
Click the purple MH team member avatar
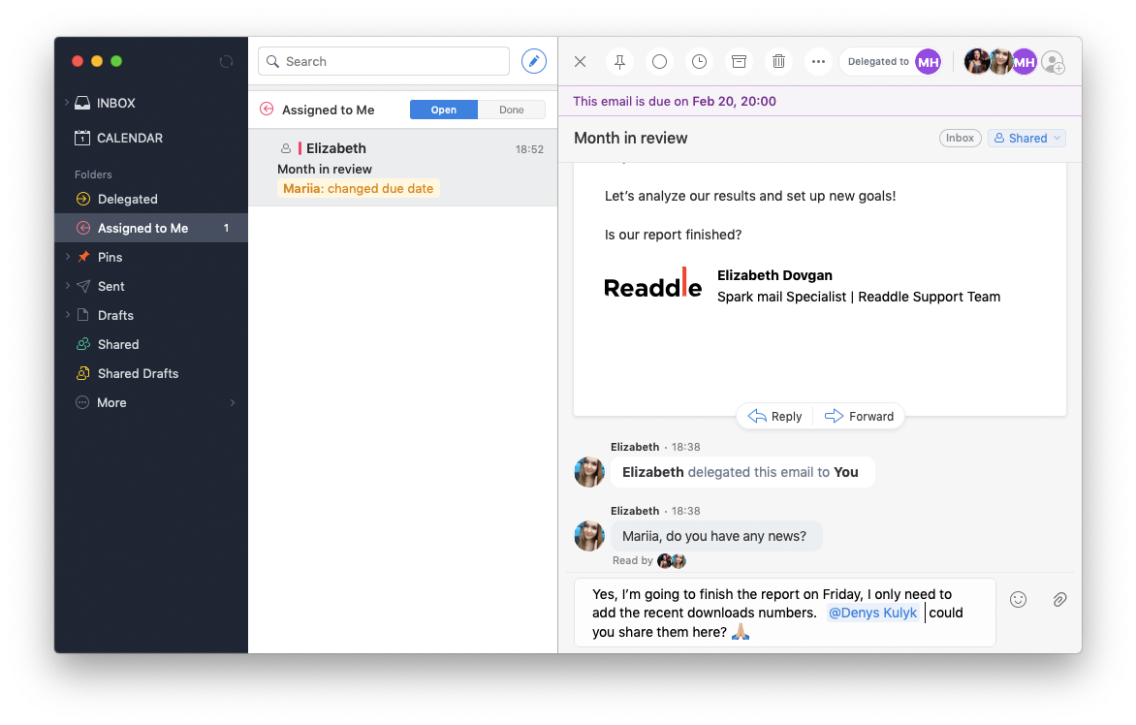click(1024, 62)
